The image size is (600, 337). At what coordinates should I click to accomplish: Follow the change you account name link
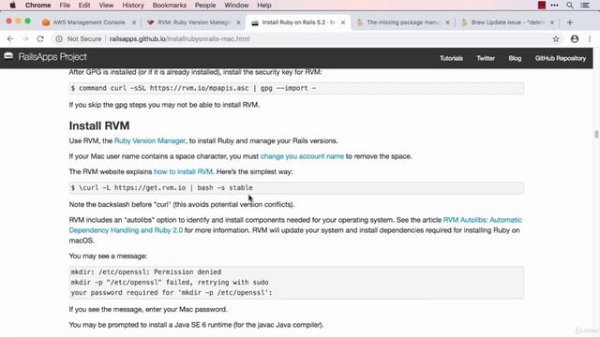click(x=302, y=156)
